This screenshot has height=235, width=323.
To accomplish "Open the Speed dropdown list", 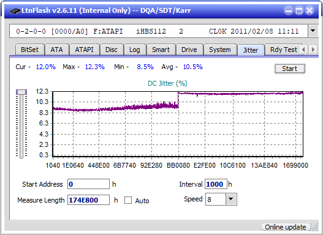I will coord(231,199).
